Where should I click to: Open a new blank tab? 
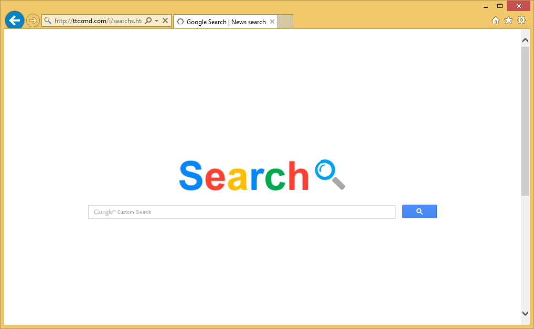pos(285,22)
